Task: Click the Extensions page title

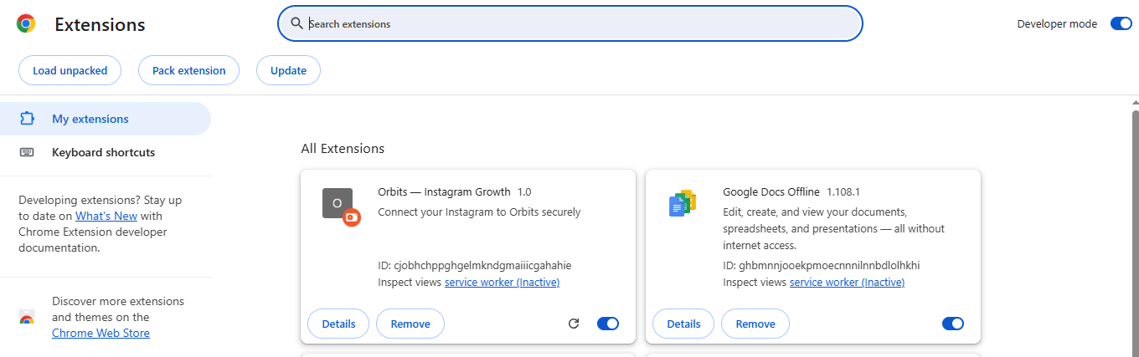Action: (100, 25)
